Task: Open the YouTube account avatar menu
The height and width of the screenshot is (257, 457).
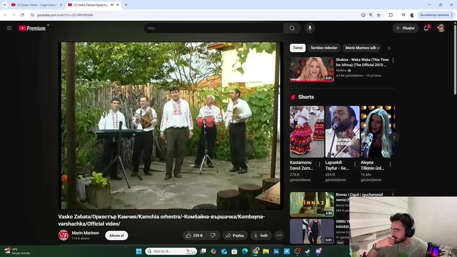Action: [441, 28]
